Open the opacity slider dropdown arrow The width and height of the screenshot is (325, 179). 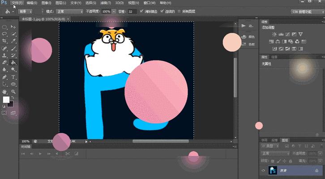[x=114, y=12]
